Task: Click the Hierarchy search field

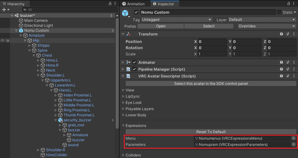Action: 70,9
